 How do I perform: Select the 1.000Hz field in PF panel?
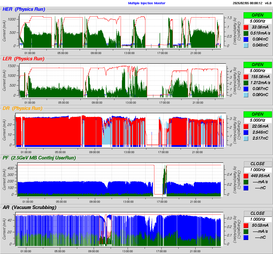click(258, 170)
